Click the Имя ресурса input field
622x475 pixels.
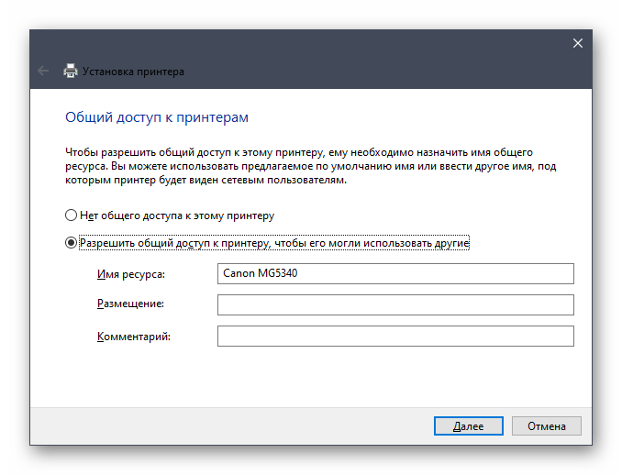click(395, 273)
